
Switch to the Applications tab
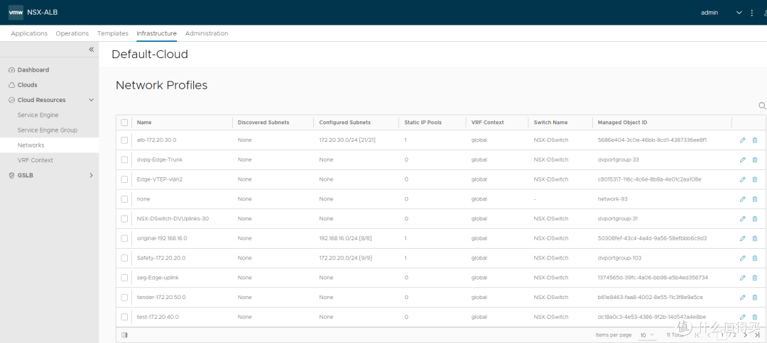click(x=29, y=33)
